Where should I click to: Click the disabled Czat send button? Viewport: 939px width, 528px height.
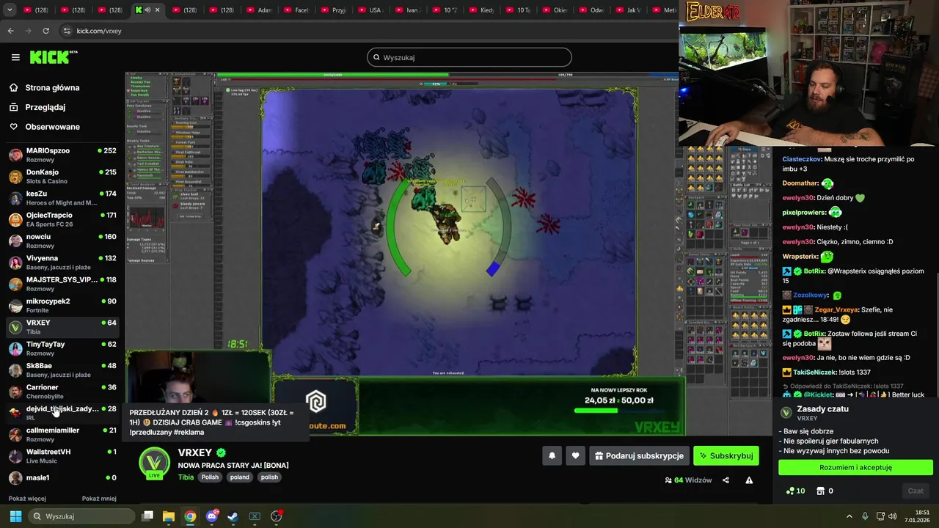pyautogui.click(x=916, y=491)
